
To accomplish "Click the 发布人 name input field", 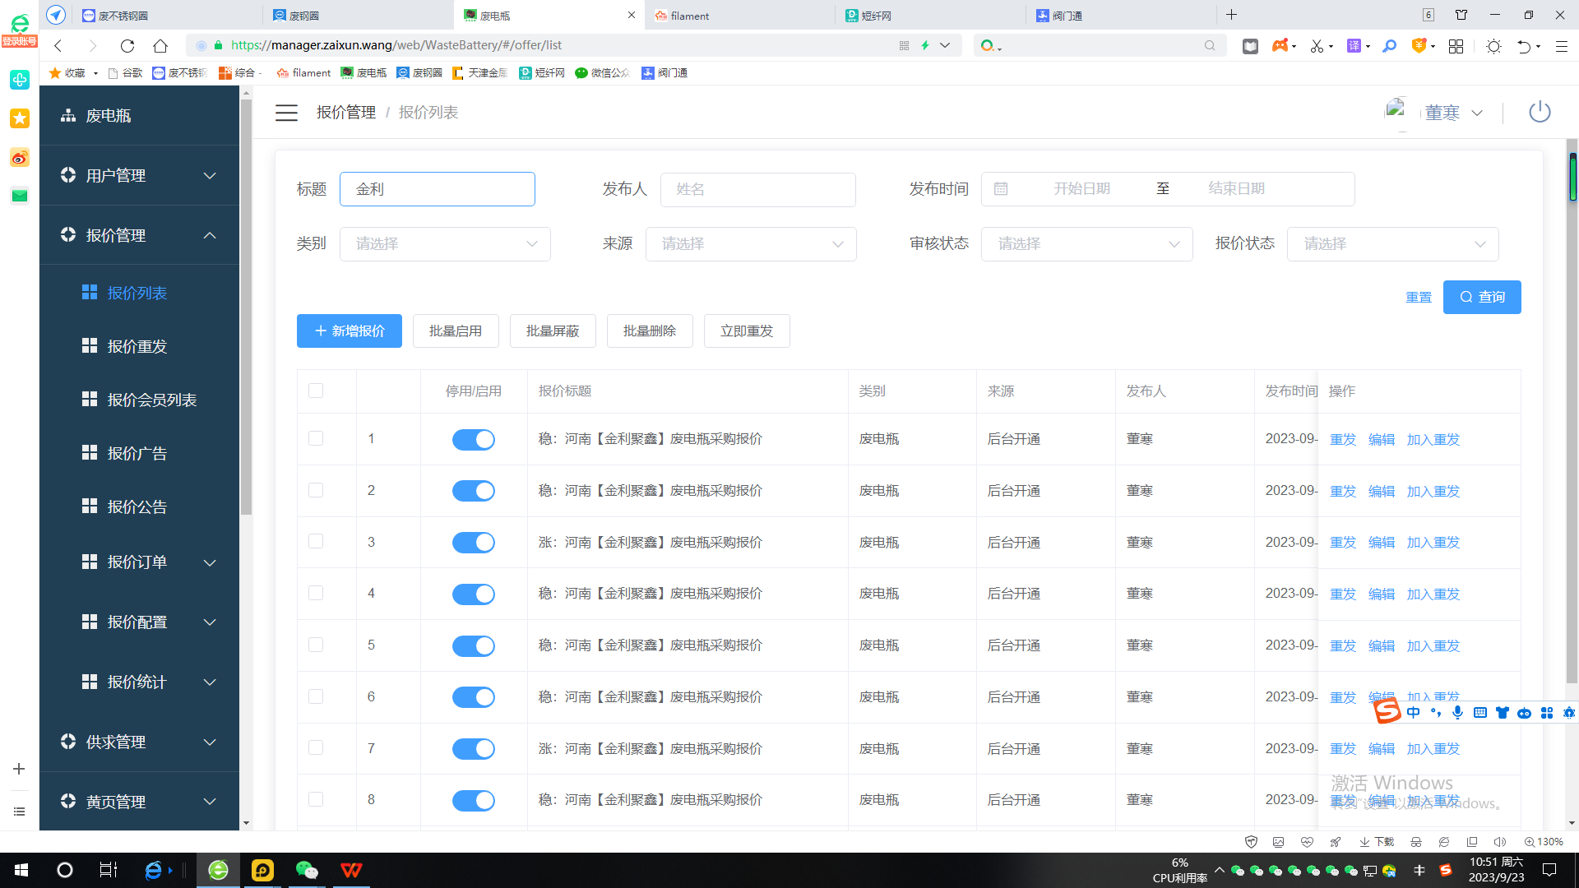I will (x=757, y=189).
